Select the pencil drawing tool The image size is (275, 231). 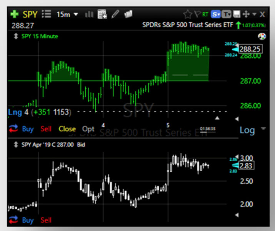click(115, 14)
